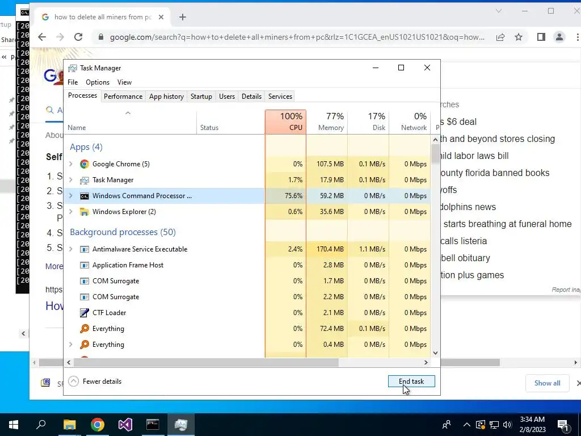Click Chrome back arrow button
Screen dimensions: 581x436
click(x=42, y=37)
